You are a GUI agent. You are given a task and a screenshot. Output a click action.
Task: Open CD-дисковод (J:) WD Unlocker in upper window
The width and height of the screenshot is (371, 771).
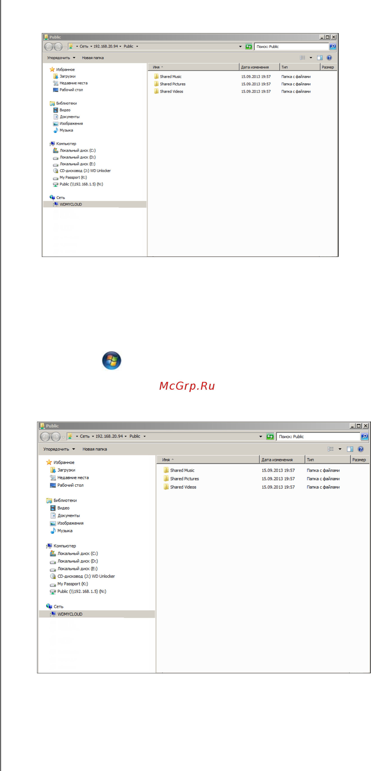click(x=82, y=171)
